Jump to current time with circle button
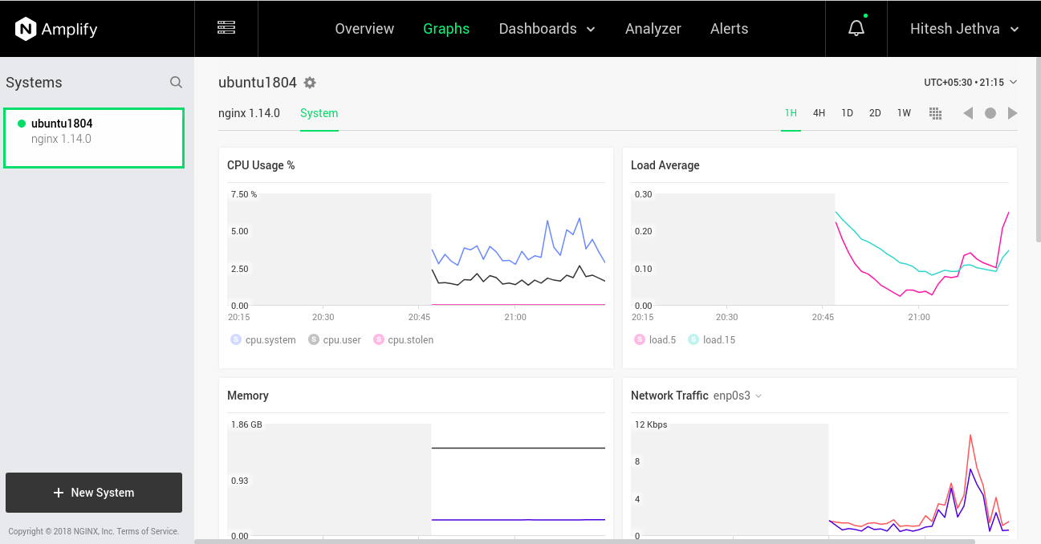1041x544 pixels. [990, 113]
